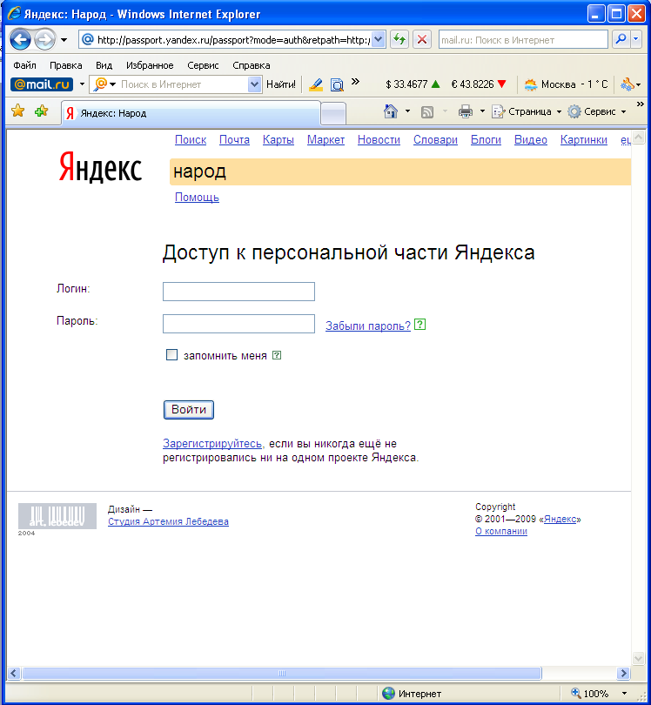Open the search provider options dropdown
Viewport: 651px width, 705px height.
(635, 39)
